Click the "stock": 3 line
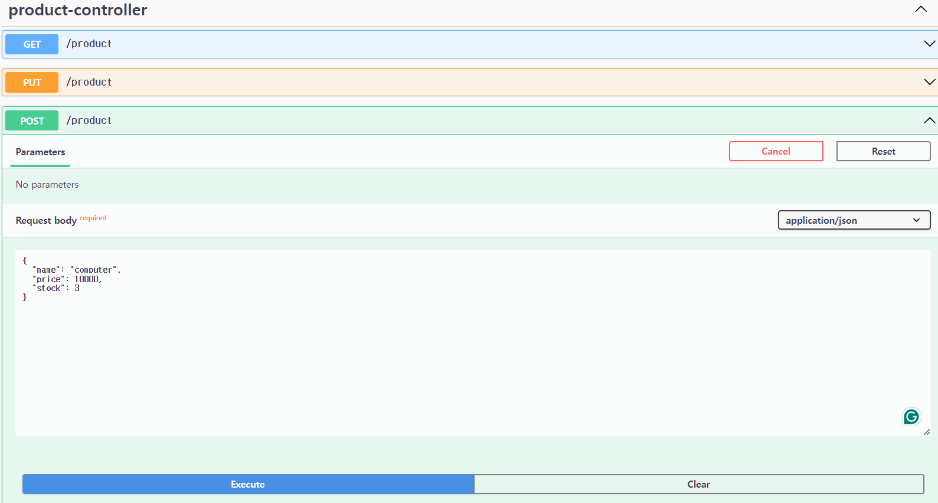 pyautogui.click(x=55, y=288)
